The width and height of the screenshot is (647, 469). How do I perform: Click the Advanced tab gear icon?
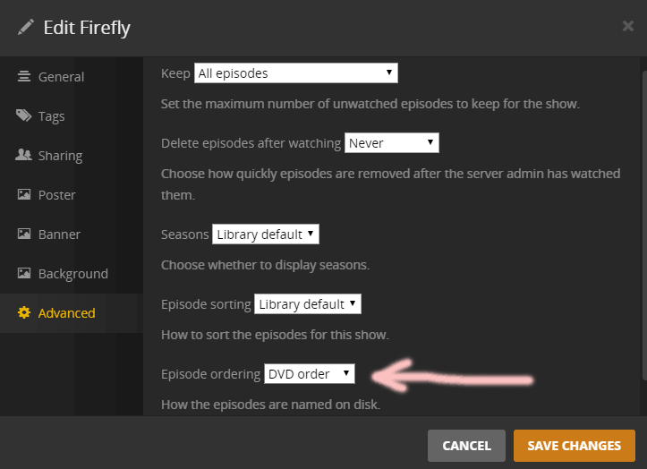pos(24,313)
